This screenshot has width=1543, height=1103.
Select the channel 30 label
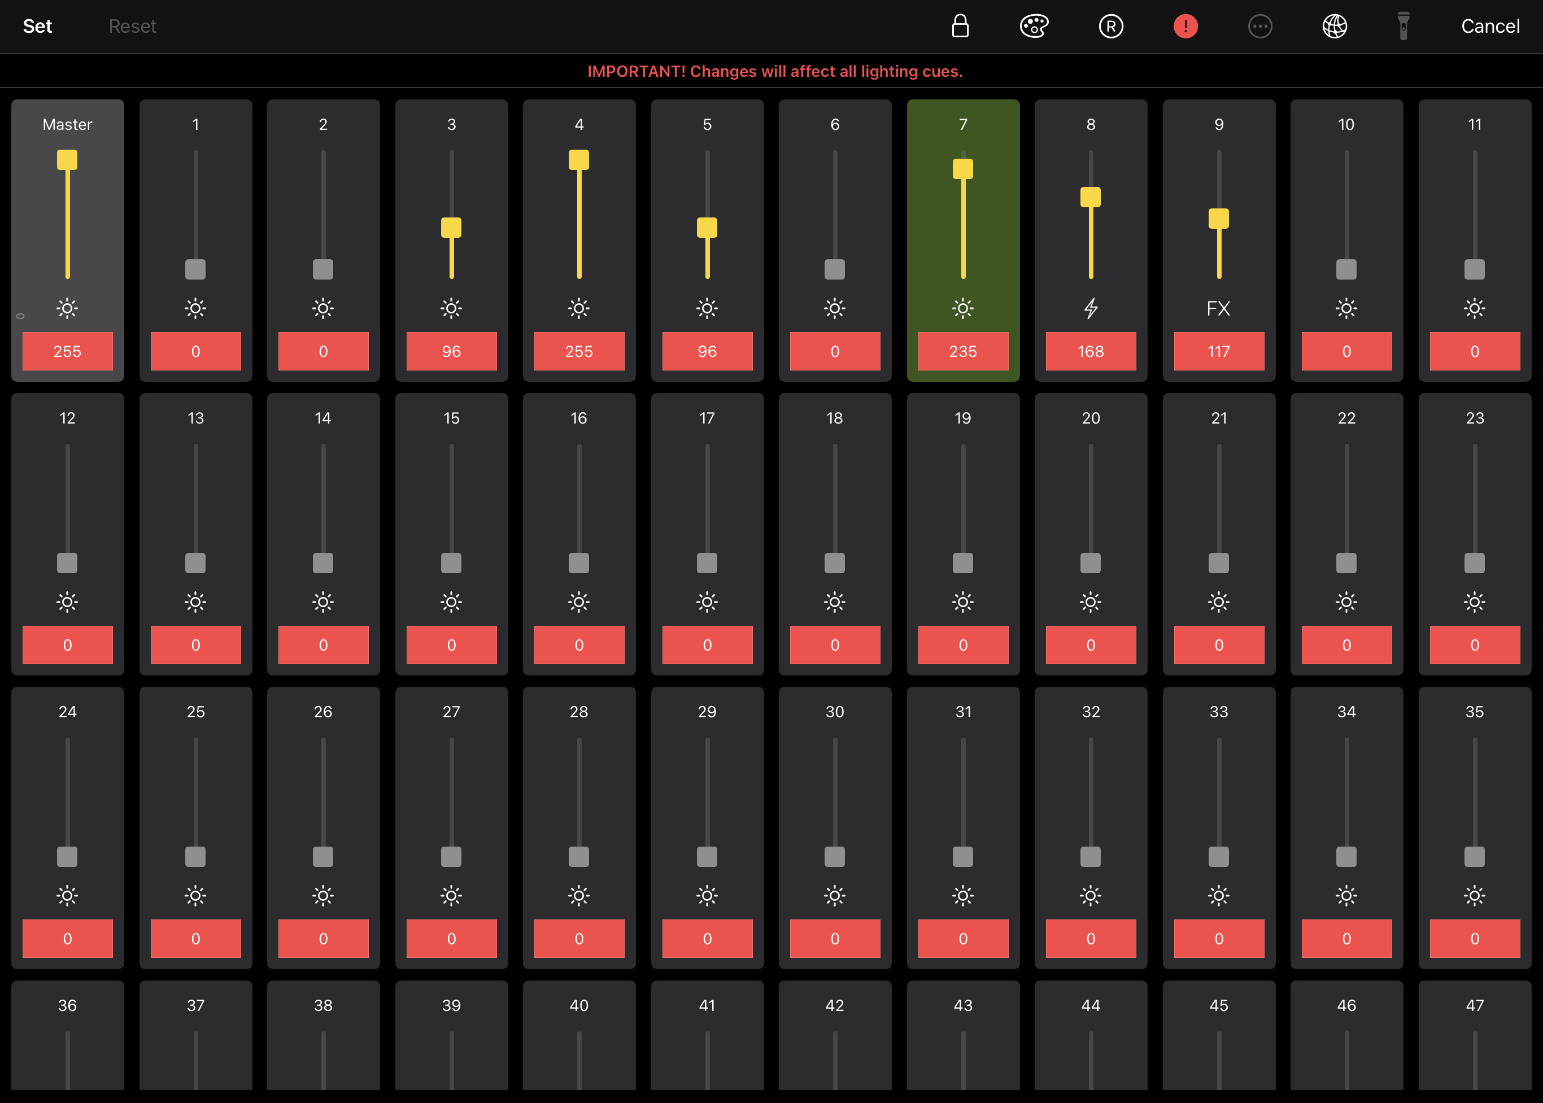coord(835,711)
